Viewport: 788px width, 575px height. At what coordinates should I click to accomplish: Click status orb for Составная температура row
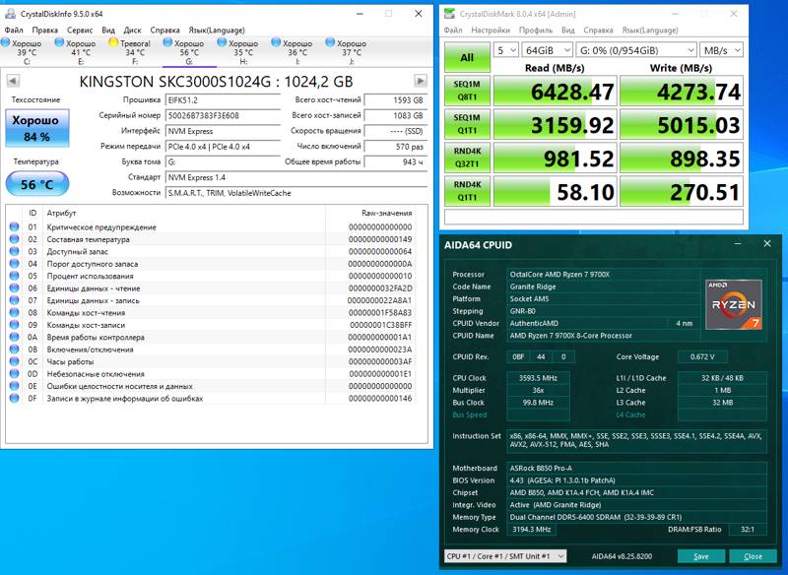coord(14,239)
